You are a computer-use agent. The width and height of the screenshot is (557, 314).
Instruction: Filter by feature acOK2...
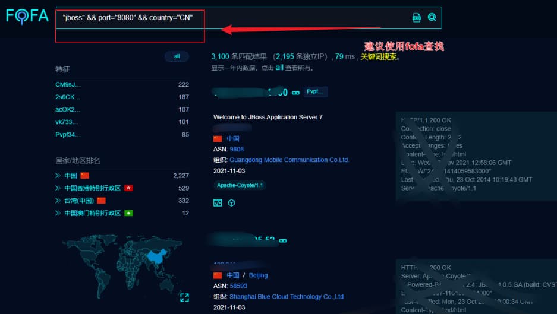[68, 109]
